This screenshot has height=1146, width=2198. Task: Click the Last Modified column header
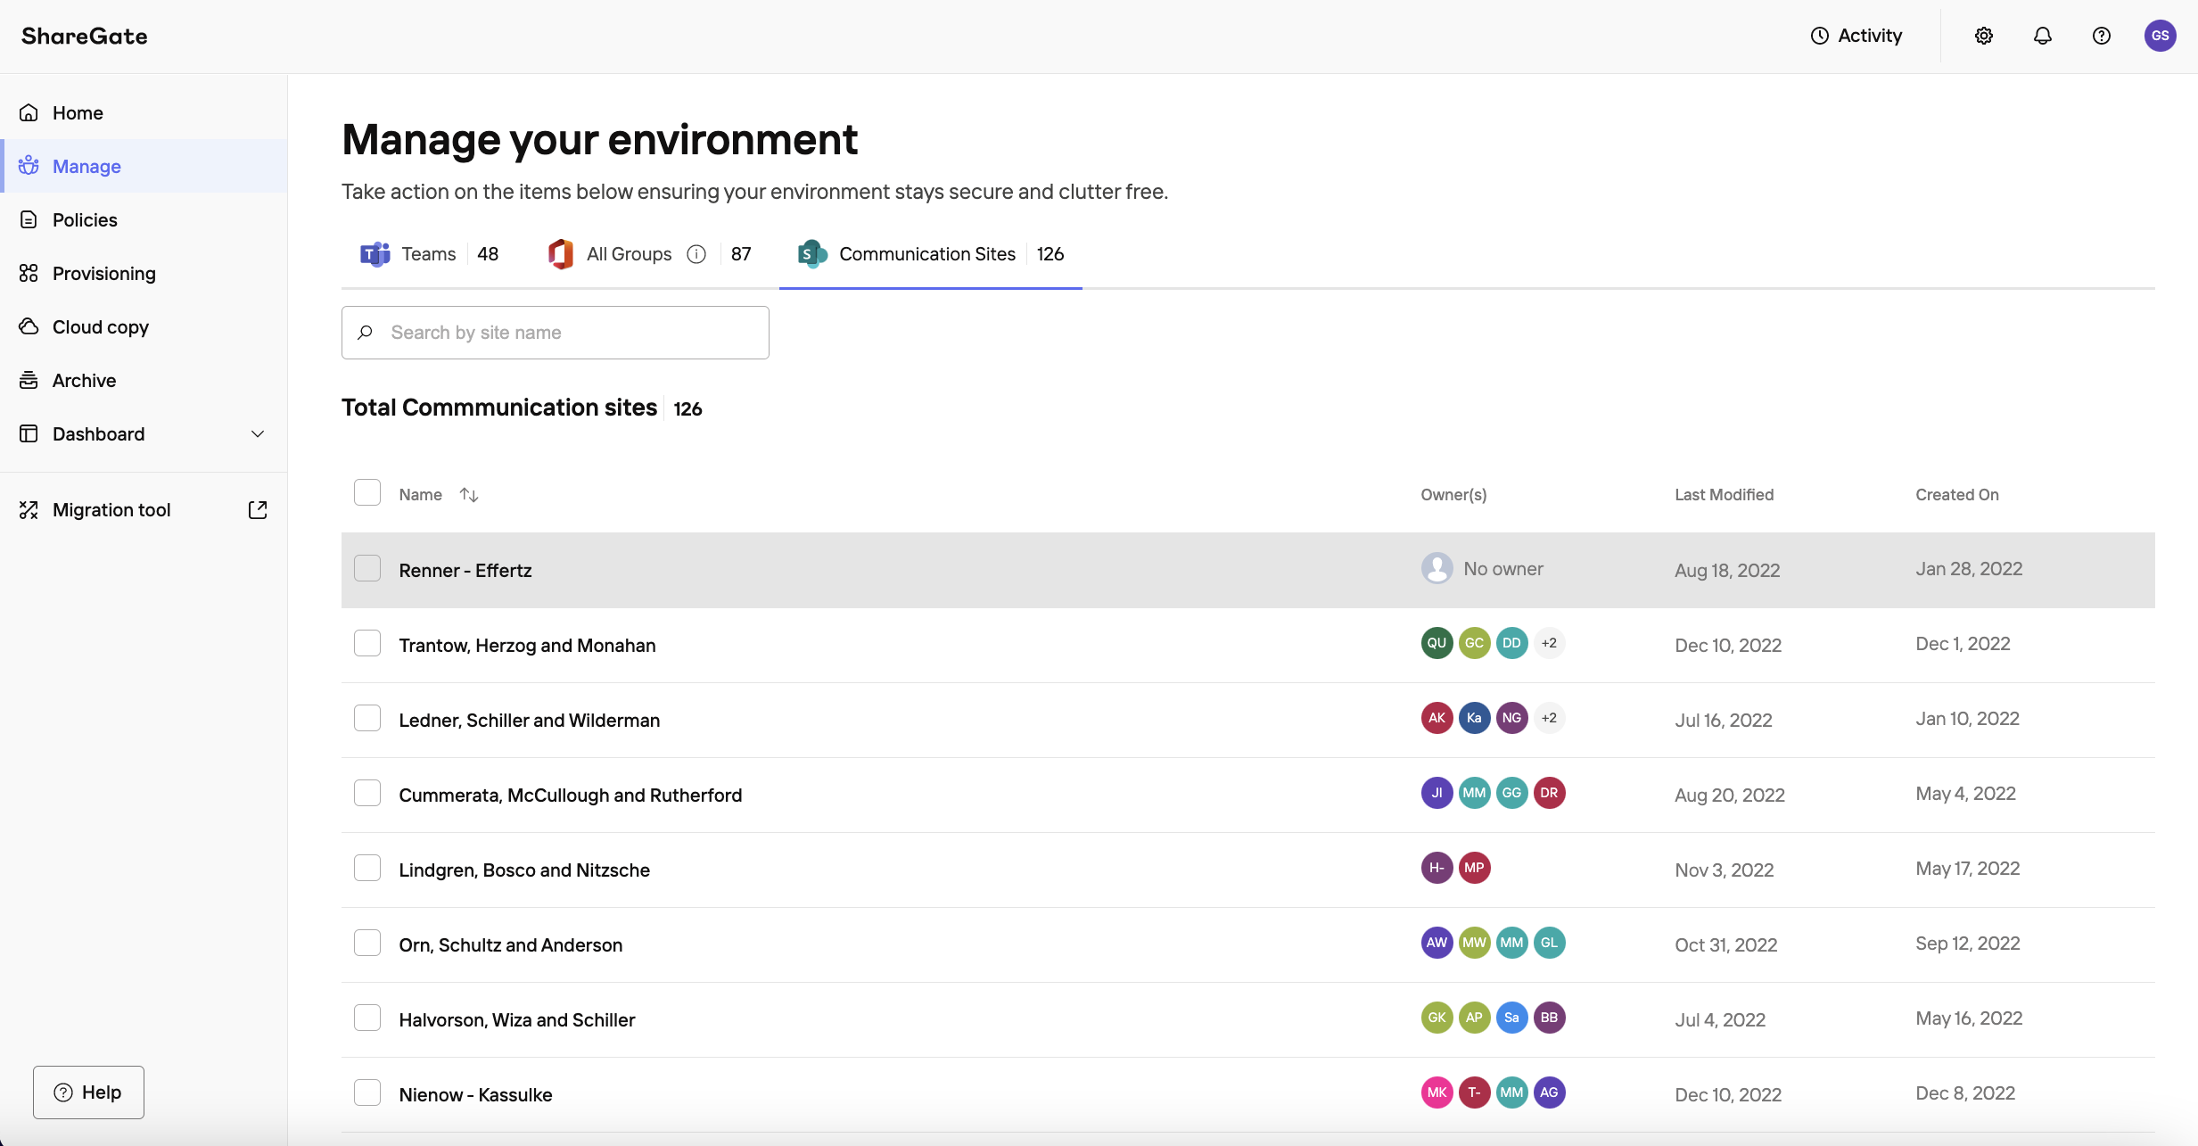(1724, 494)
